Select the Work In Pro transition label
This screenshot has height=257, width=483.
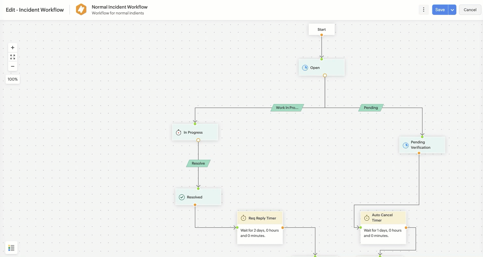coord(287,107)
